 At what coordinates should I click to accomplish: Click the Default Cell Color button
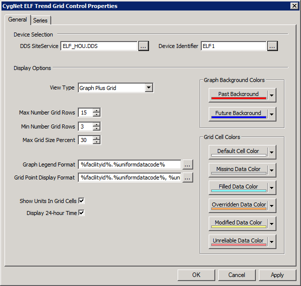(238, 152)
